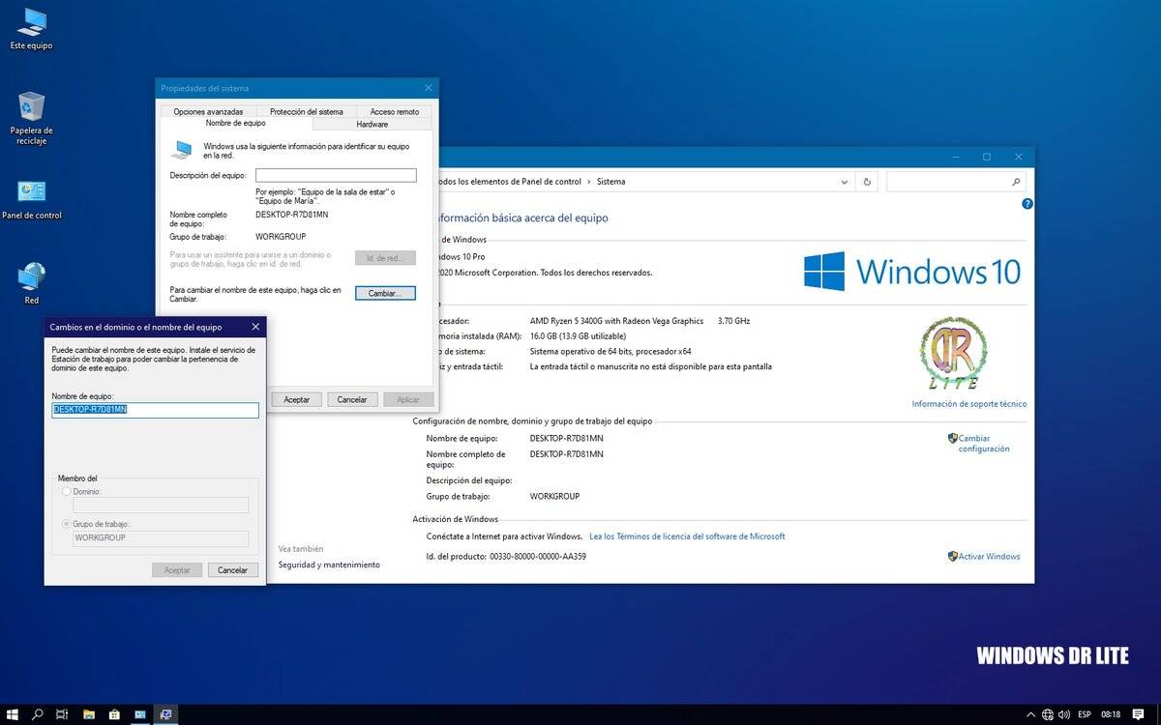Image resolution: width=1161 pixels, height=725 pixels.
Task: Click the AMD Ryzen 5 3400G processor text
Action: [616, 321]
